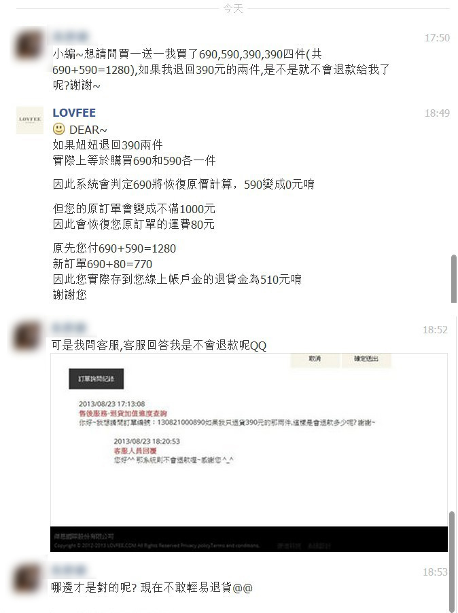
Task: Click the 18:52 message timestamp
Action: pos(435,330)
